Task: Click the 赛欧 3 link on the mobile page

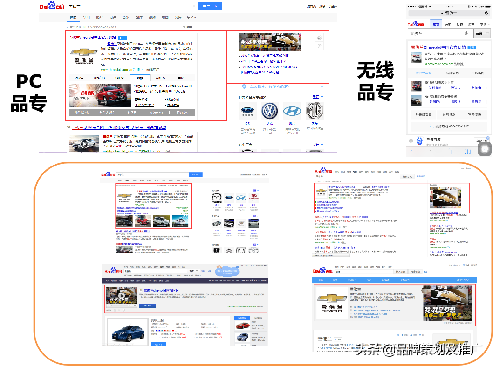Action: click(x=456, y=102)
